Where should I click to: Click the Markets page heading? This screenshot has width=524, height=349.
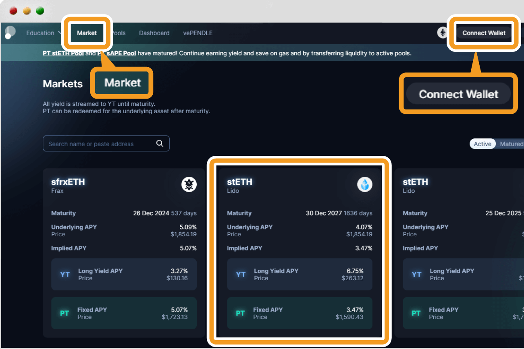click(63, 84)
